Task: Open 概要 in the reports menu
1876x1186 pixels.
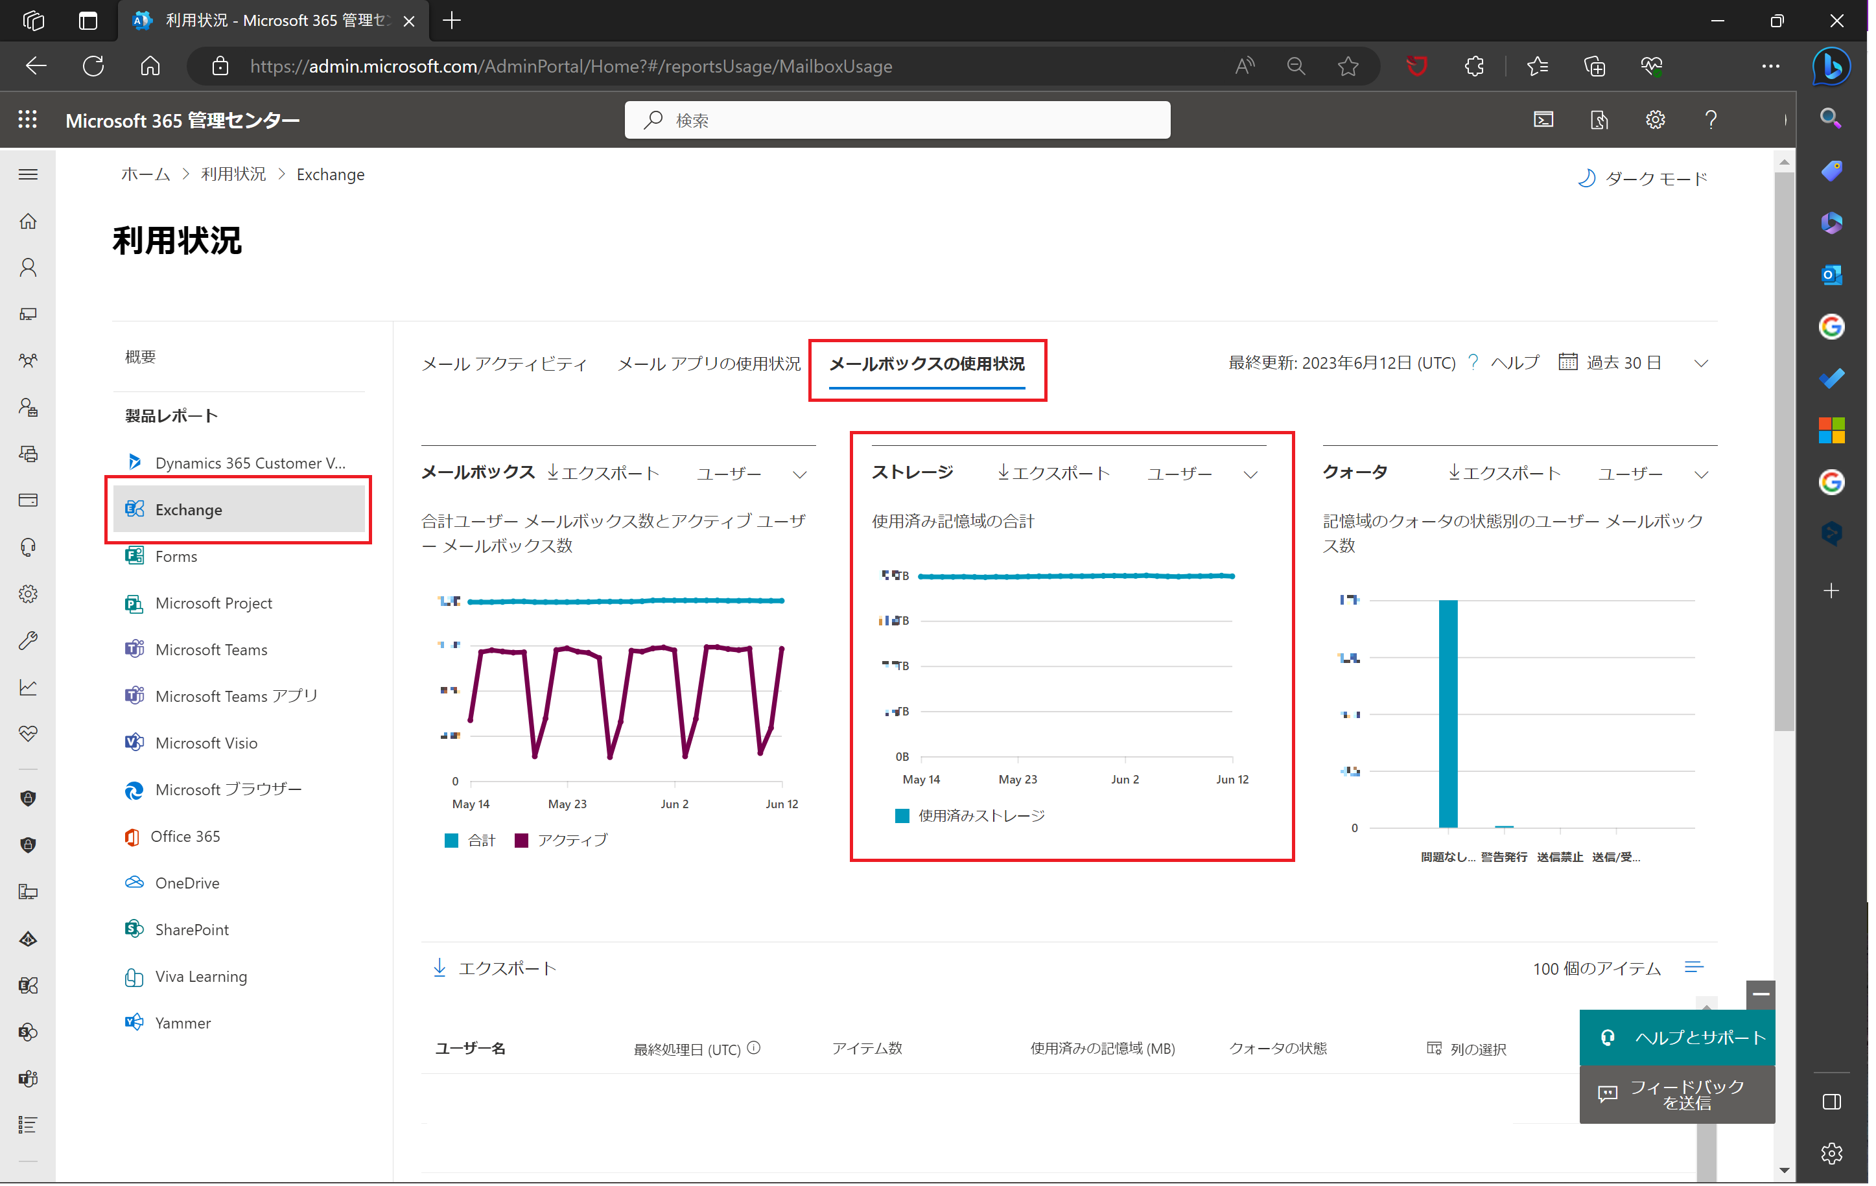Action: [141, 356]
